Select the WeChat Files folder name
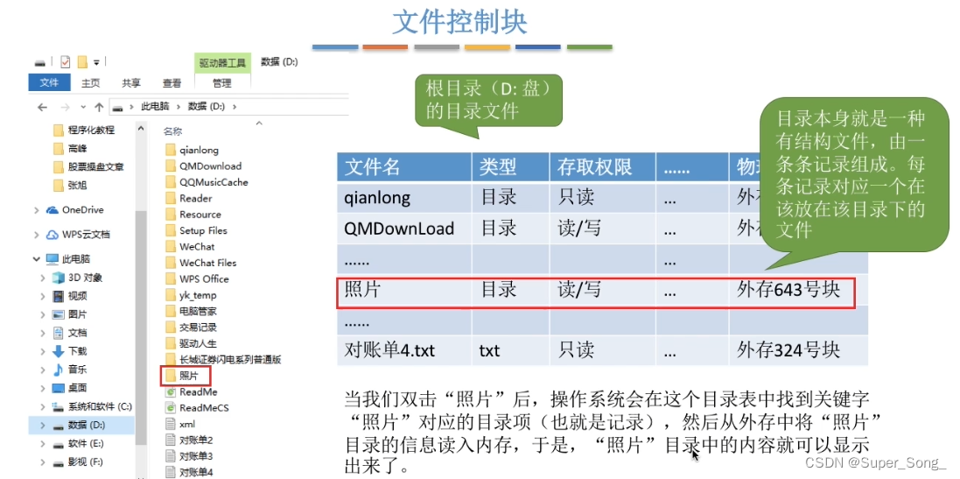The width and height of the screenshot is (960, 479). [x=207, y=263]
